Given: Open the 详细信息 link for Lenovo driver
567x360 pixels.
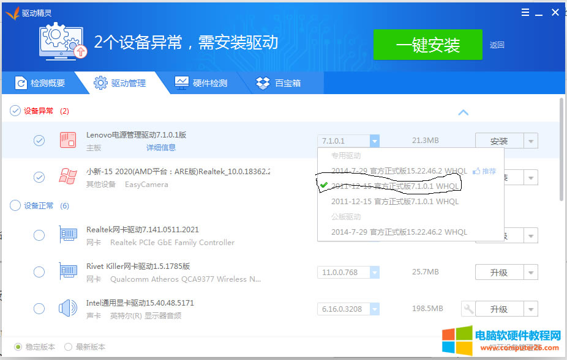Looking at the screenshot, I should point(161,147).
